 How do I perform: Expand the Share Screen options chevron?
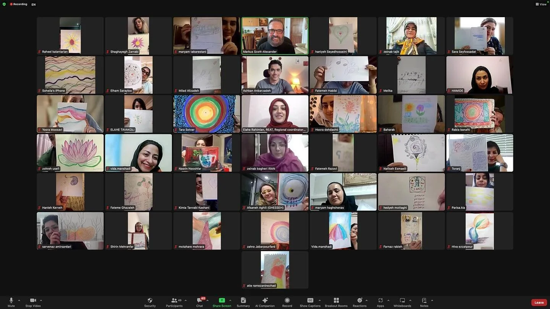point(230,300)
